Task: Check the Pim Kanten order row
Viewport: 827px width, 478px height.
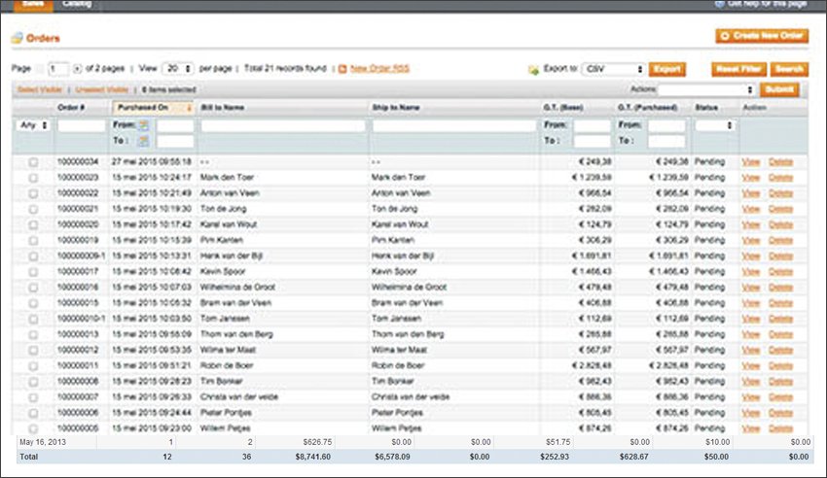Action: 33,241
